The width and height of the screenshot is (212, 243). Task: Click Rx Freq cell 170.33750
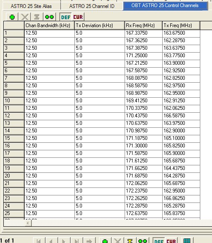(x=143, y=109)
